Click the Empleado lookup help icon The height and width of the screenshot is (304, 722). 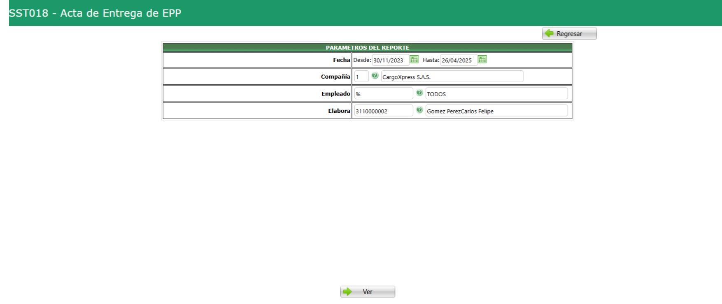pyautogui.click(x=419, y=93)
